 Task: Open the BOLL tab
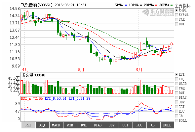[167, 125]
